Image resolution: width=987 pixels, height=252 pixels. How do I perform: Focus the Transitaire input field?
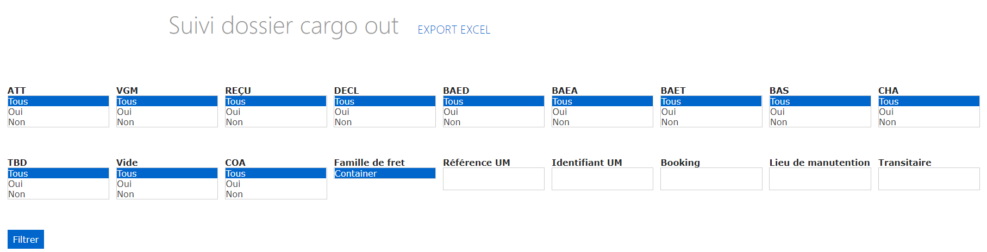click(x=929, y=179)
